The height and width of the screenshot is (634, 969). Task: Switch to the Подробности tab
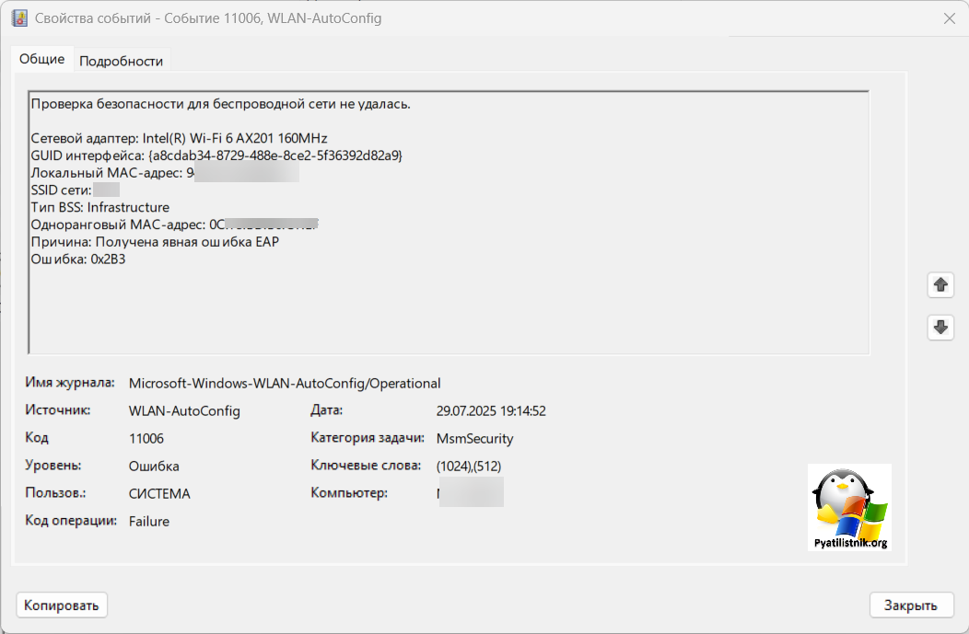point(121,61)
